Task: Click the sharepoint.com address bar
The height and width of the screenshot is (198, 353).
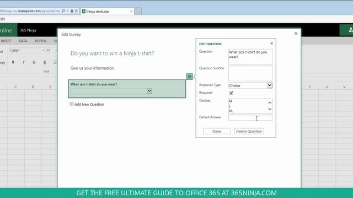Action: click(x=30, y=11)
